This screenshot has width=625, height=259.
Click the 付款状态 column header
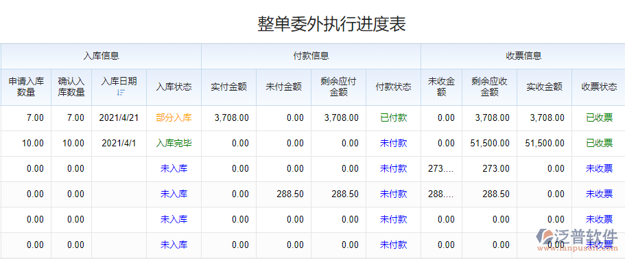(x=393, y=87)
